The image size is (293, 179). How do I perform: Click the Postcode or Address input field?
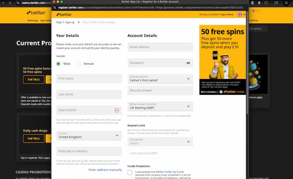coord(89,151)
